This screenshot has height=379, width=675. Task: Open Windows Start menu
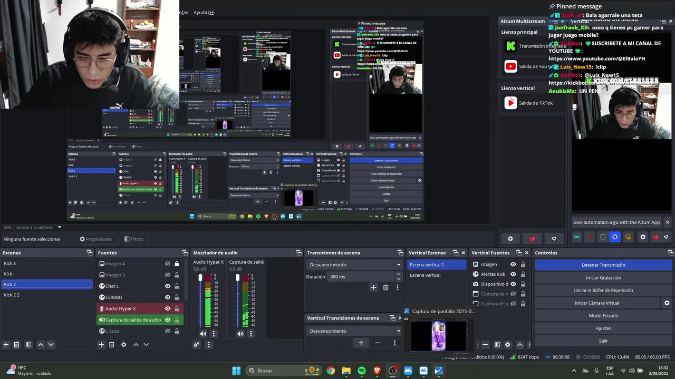click(236, 371)
